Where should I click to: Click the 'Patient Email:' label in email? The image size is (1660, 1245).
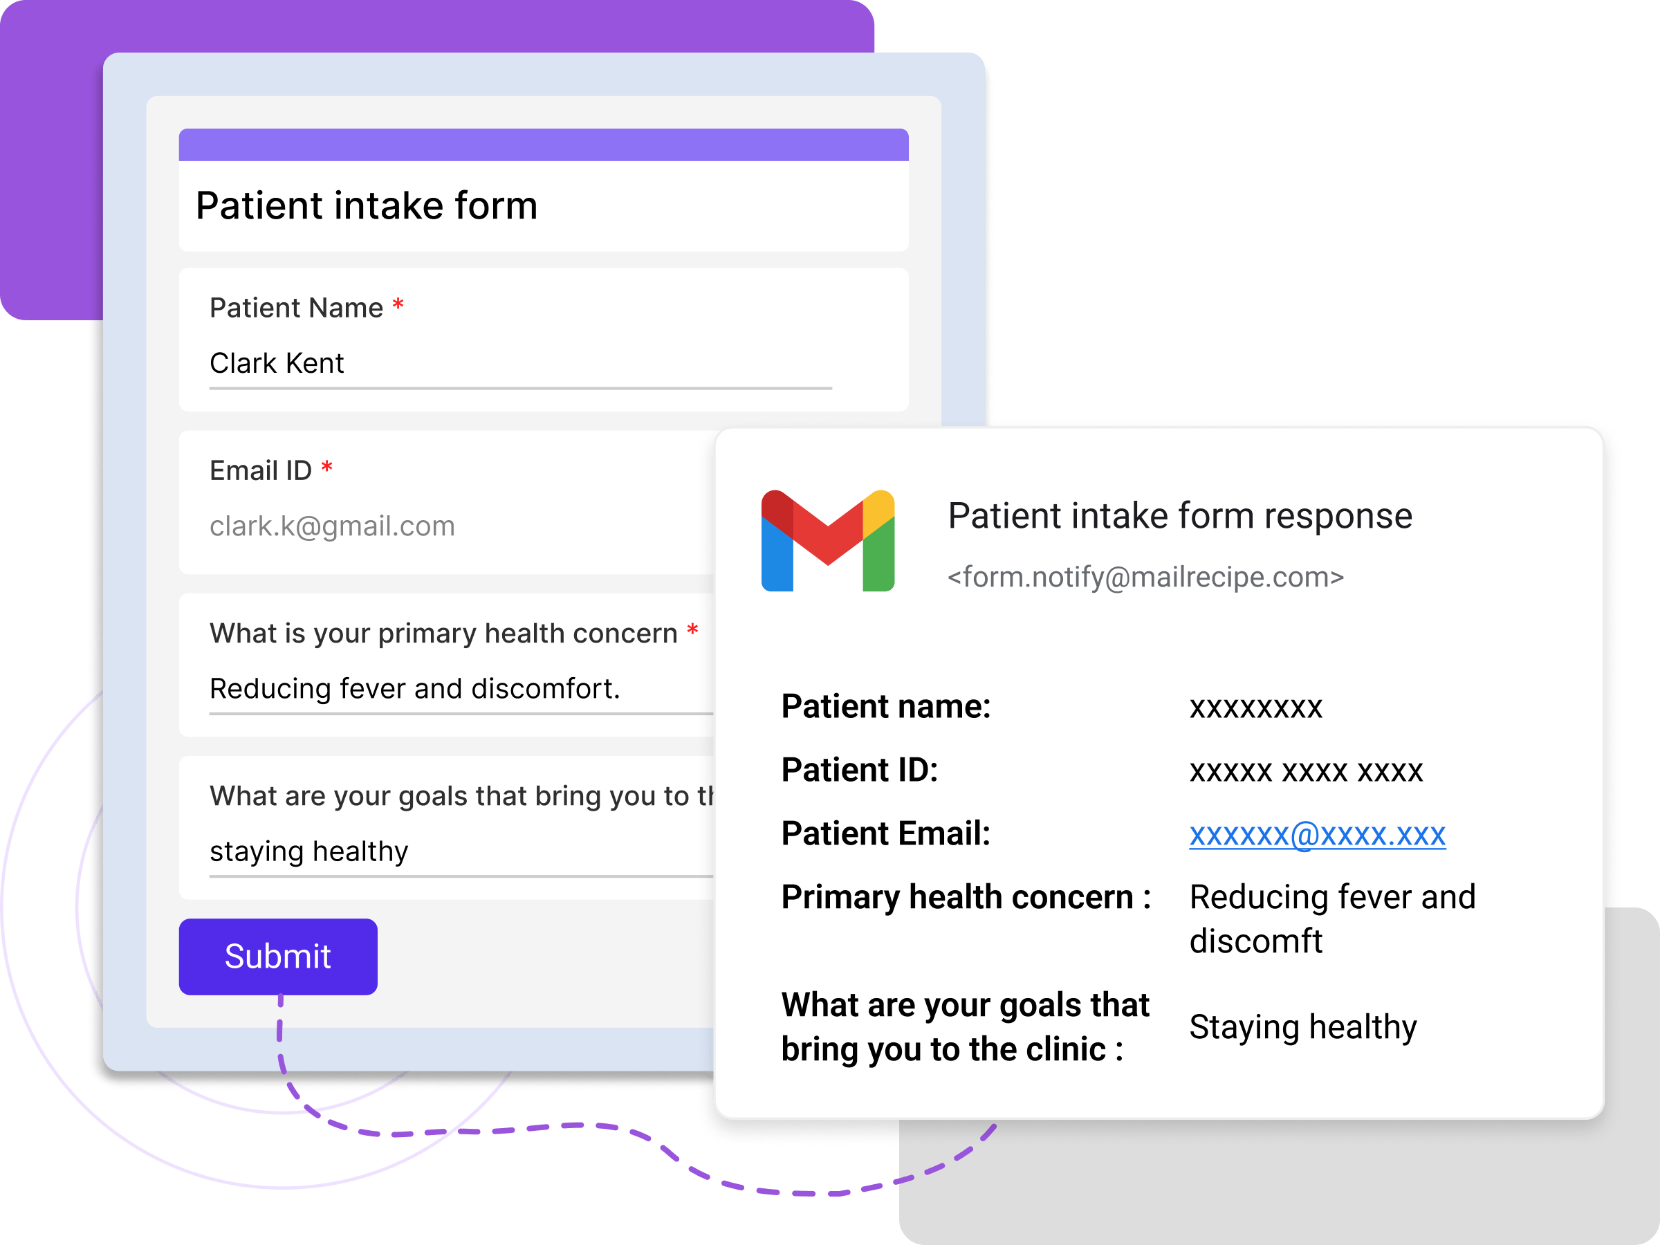click(x=885, y=833)
